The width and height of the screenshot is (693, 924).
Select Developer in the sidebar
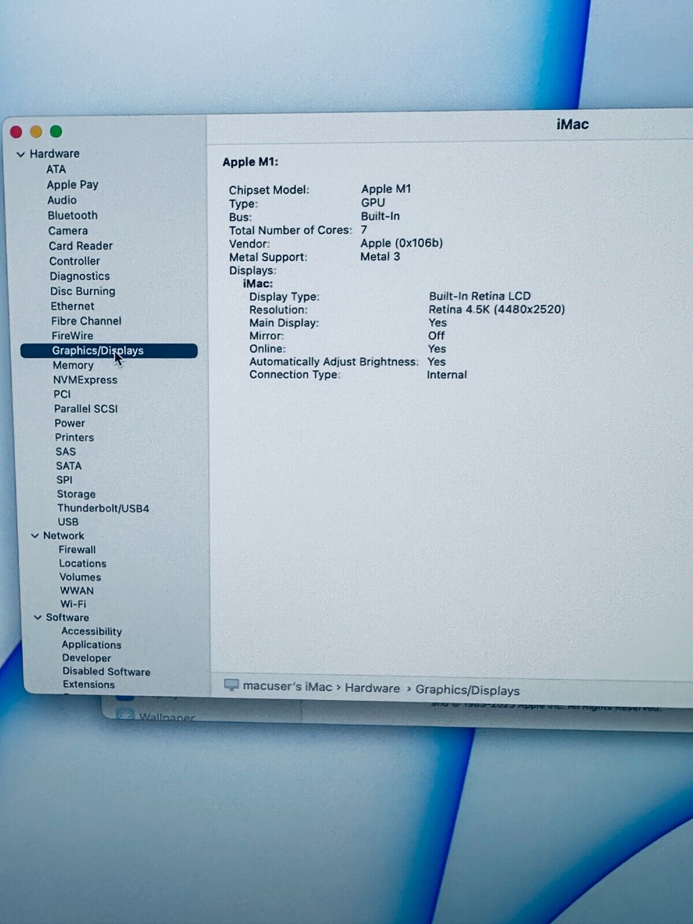tap(86, 658)
